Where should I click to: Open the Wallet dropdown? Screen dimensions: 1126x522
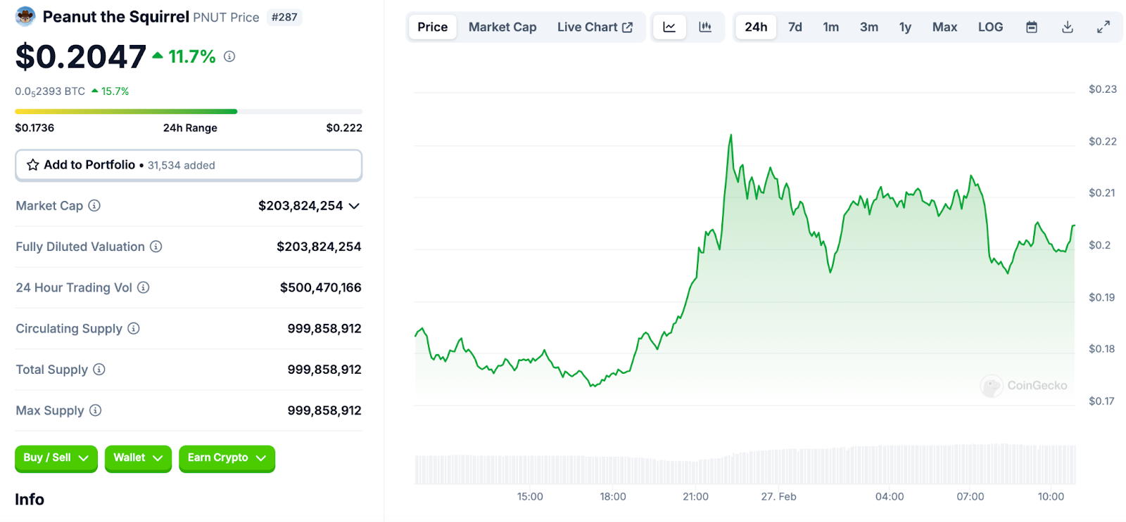tap(138, 458)
